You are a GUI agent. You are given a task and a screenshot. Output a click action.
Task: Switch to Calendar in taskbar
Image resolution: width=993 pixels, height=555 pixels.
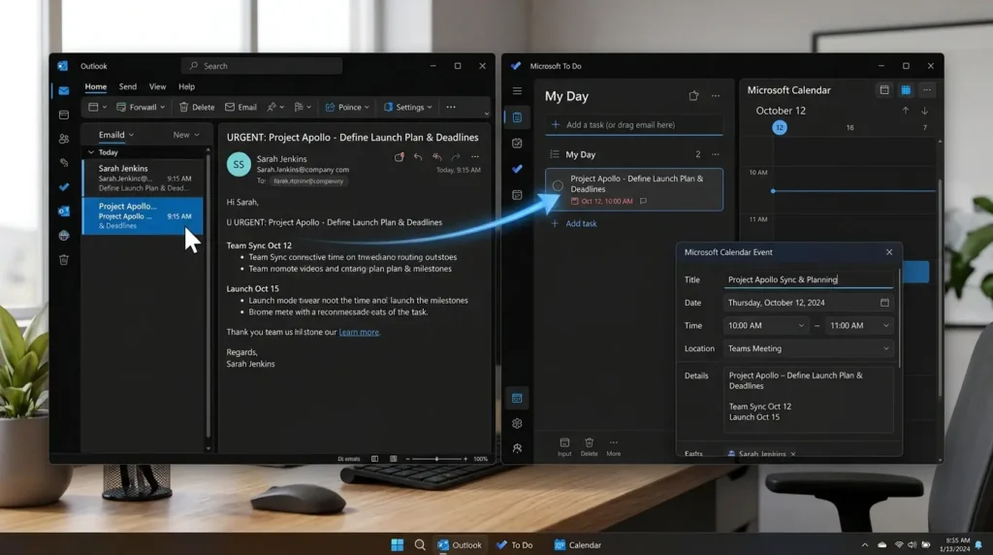click(x=578, y=545)
